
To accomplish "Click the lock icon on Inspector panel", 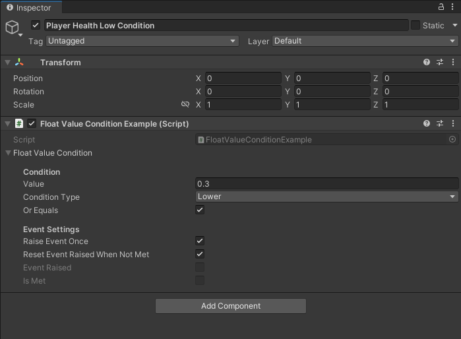I will pos(441,7).
